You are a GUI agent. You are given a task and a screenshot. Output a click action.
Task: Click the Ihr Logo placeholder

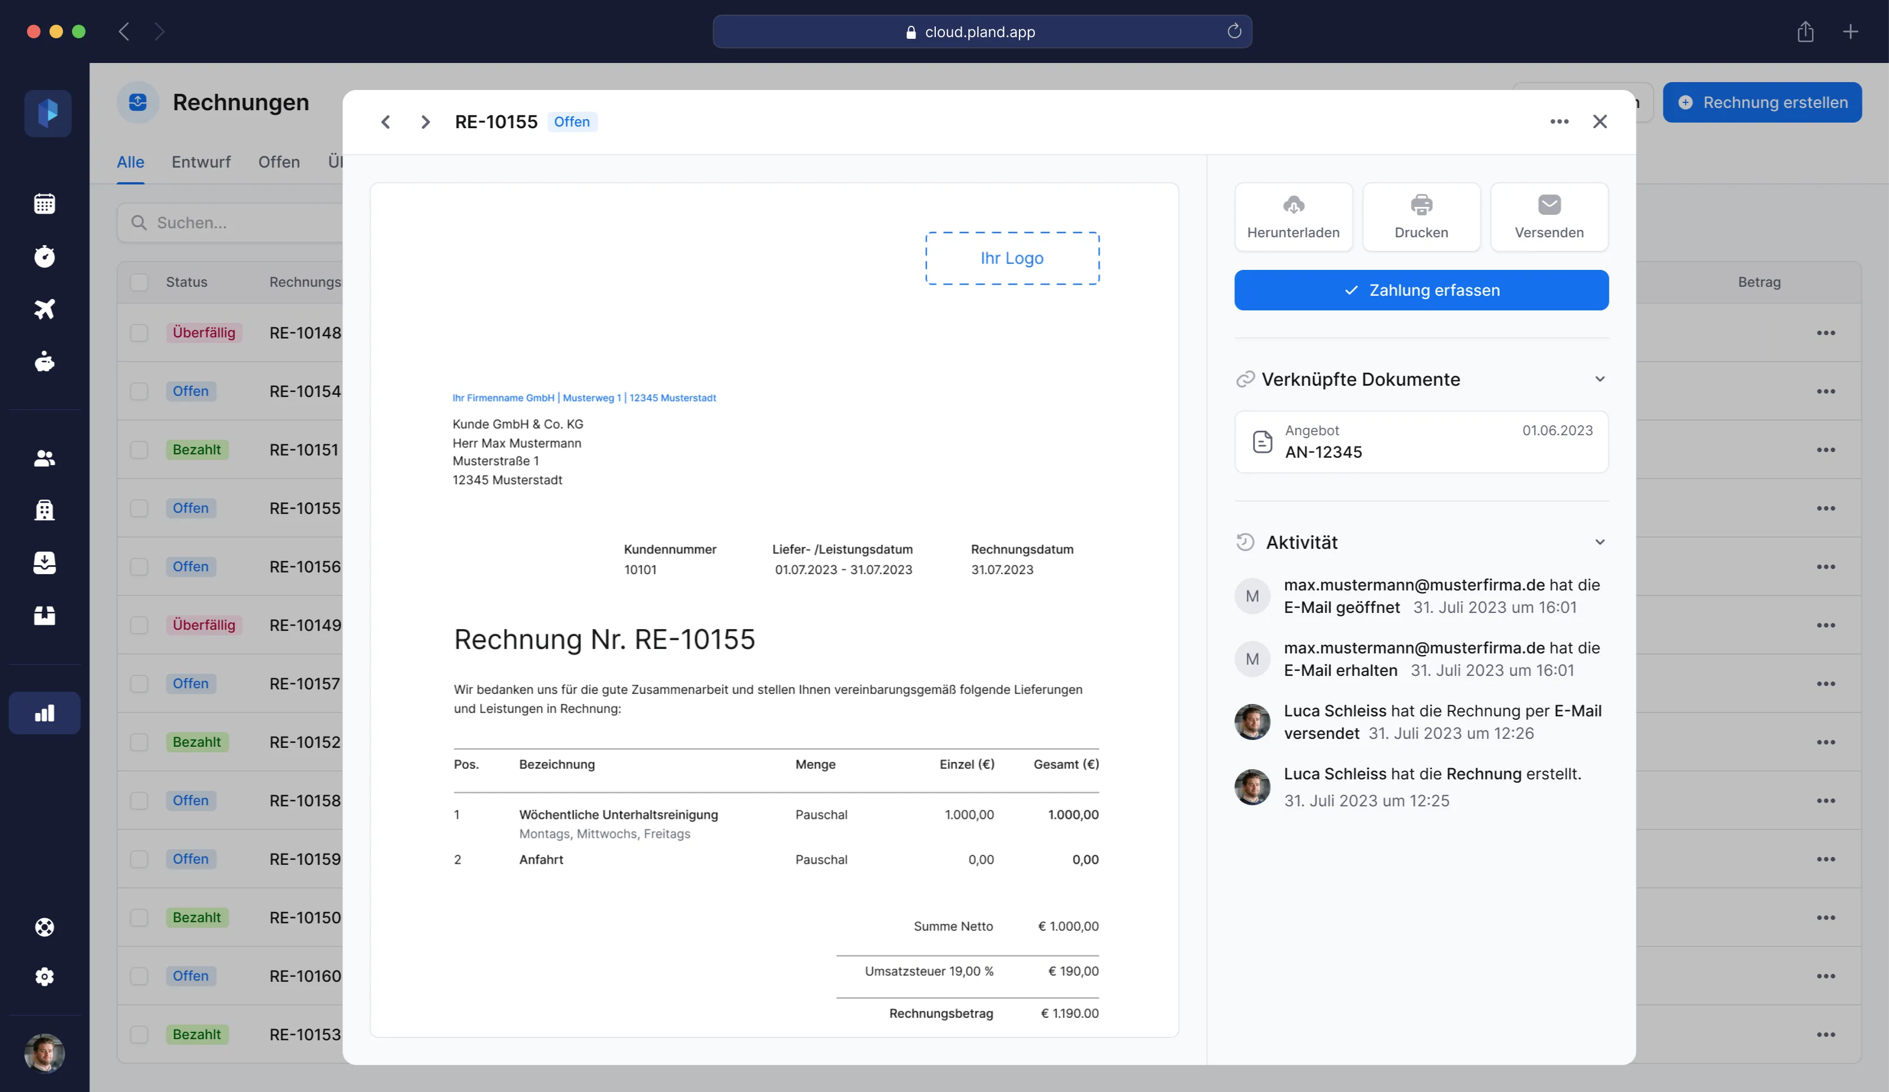1012,258
